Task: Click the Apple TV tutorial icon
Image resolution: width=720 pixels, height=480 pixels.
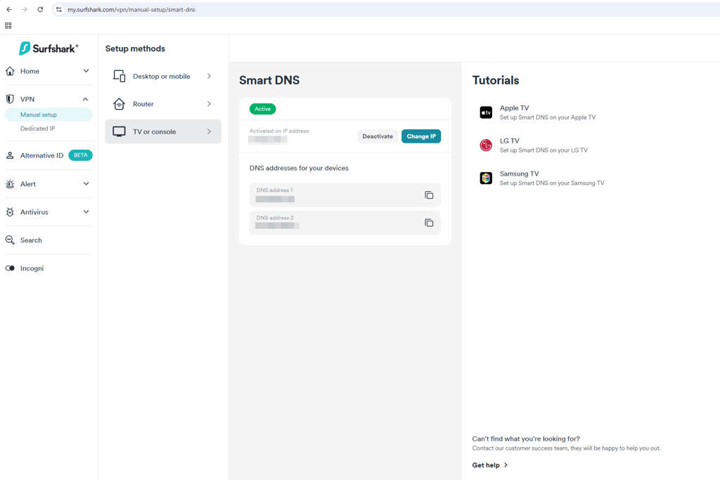Action: click(x=486, y=112)
